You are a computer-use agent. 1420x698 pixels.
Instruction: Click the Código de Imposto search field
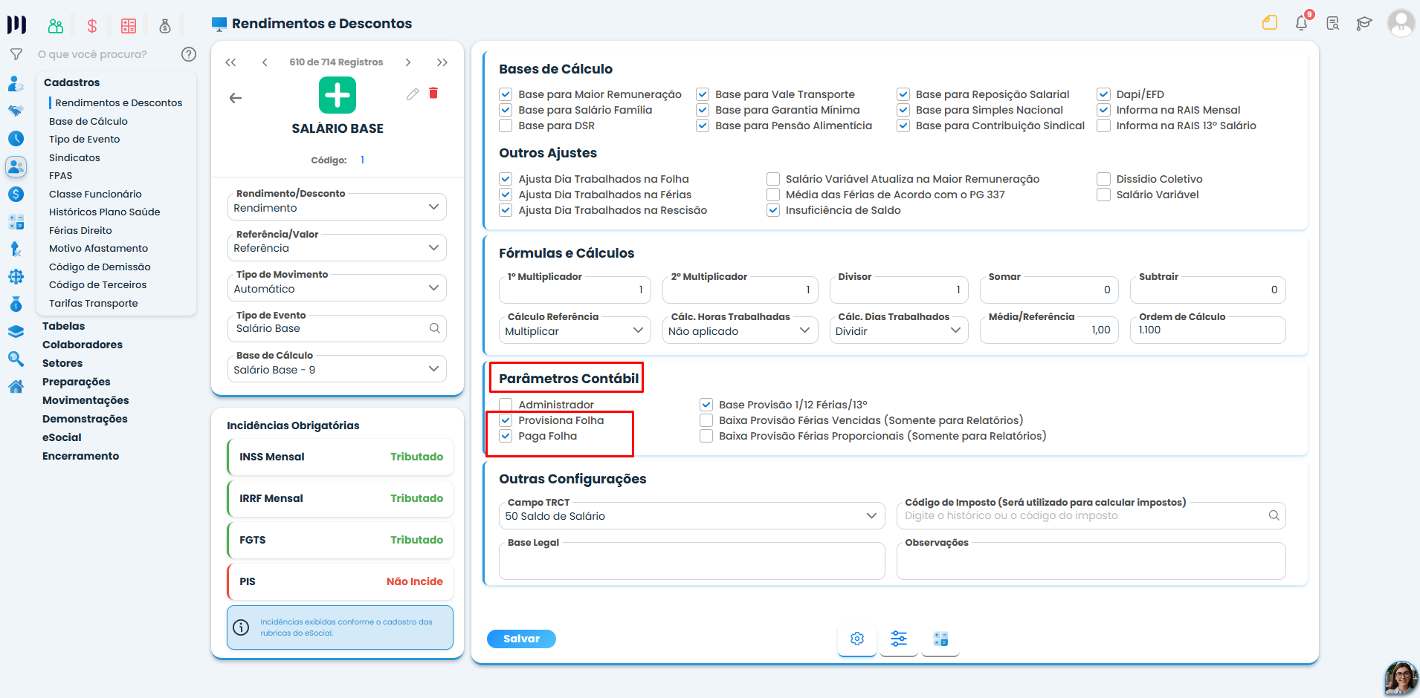tap(1091, 515)
